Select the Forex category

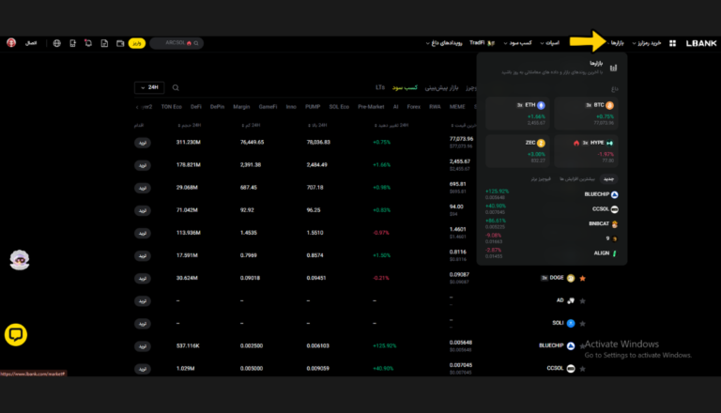pyautogui.click(x=413, y=107)
